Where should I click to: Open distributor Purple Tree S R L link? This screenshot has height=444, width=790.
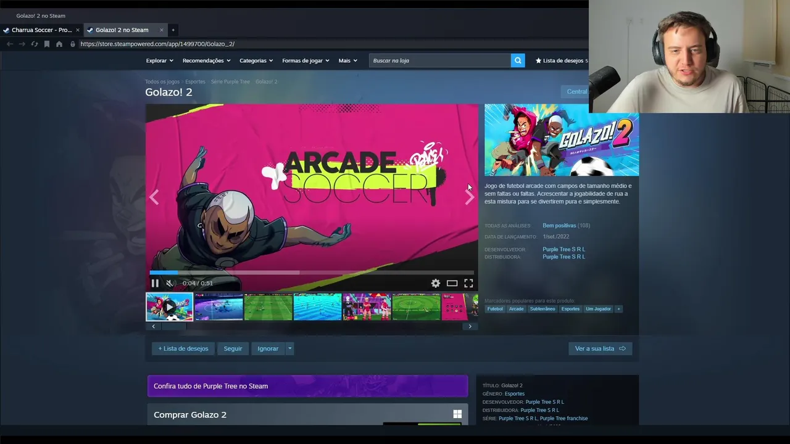click(x=563, y=257)
